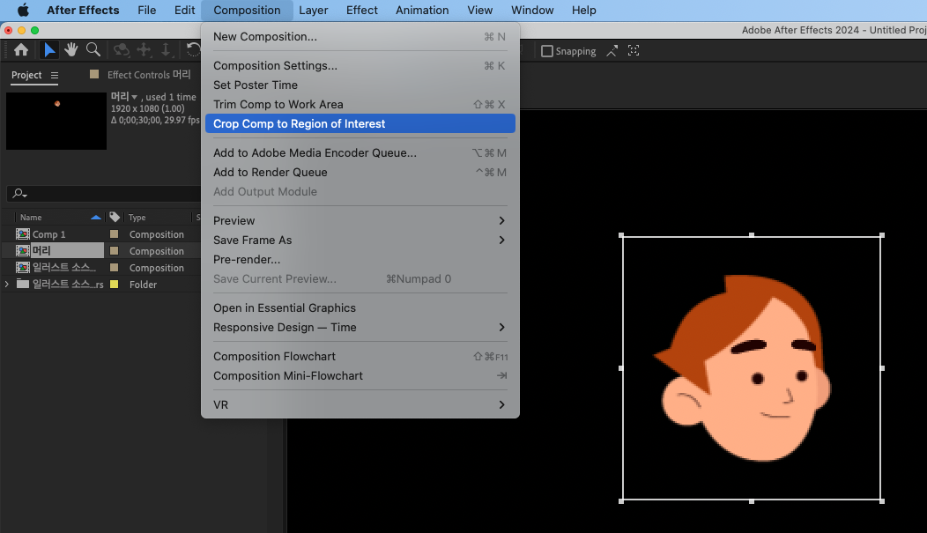Open the Help menu
The width and height of the screenshot is (927, 533).
point(583,10)
